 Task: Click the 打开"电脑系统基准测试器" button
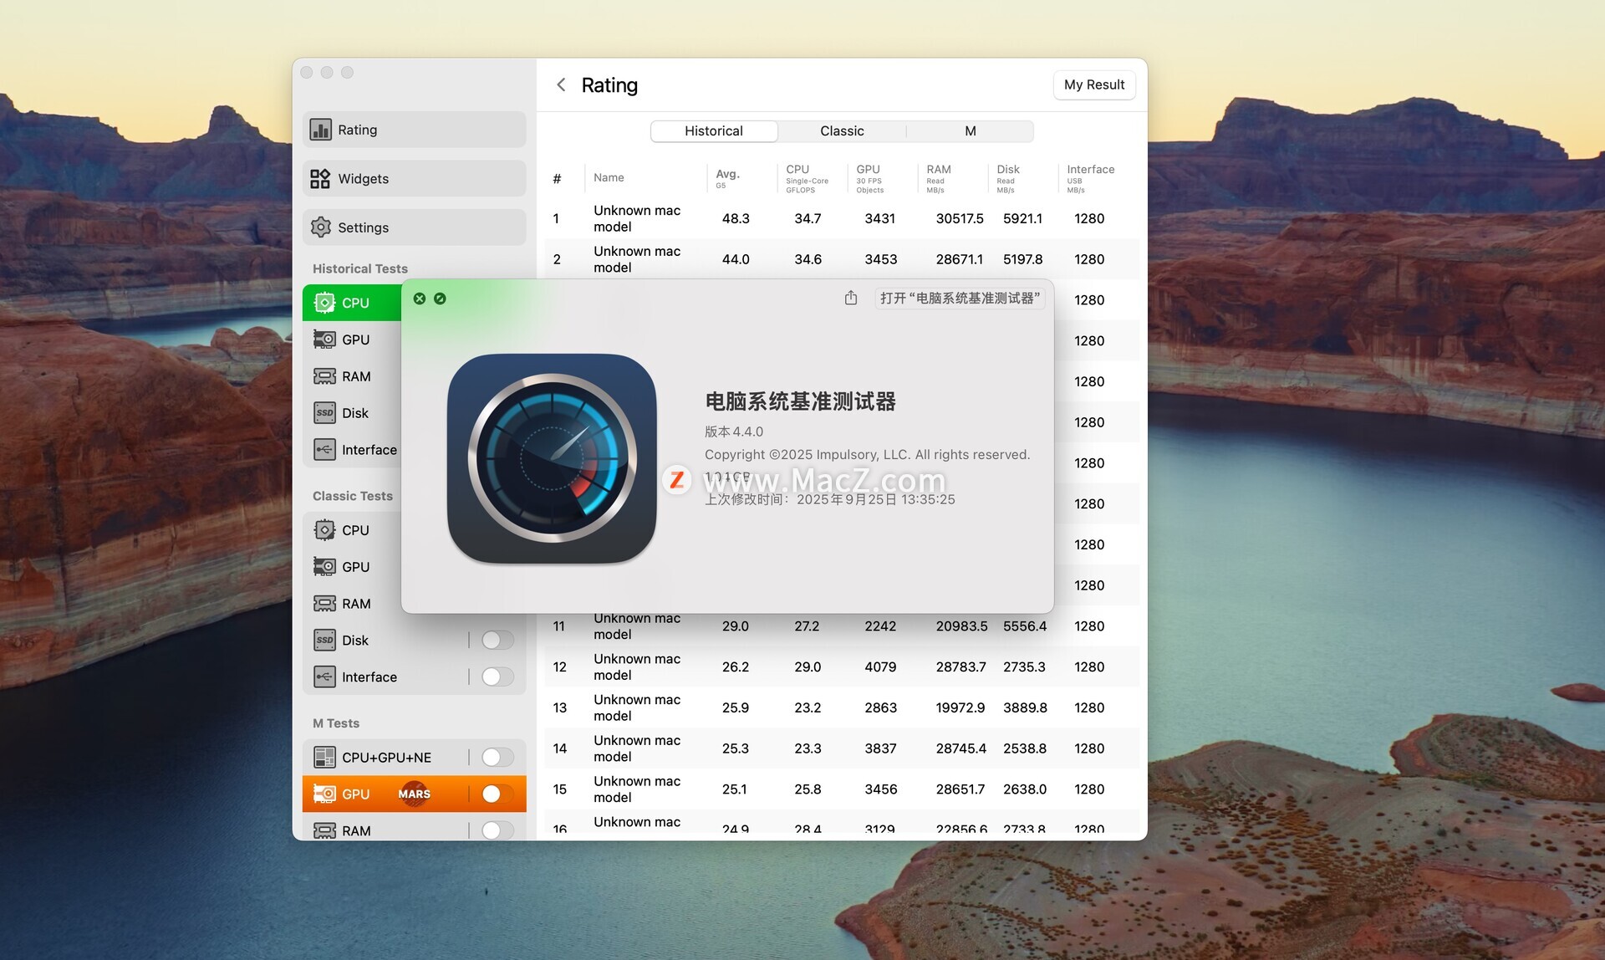click(x=960, y=299)
